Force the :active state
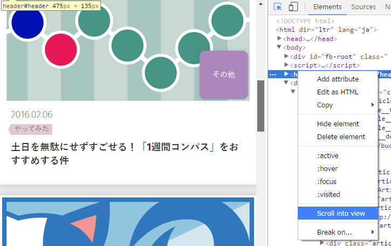Screen dimensions: 391x246 click(x=338, y=156)
